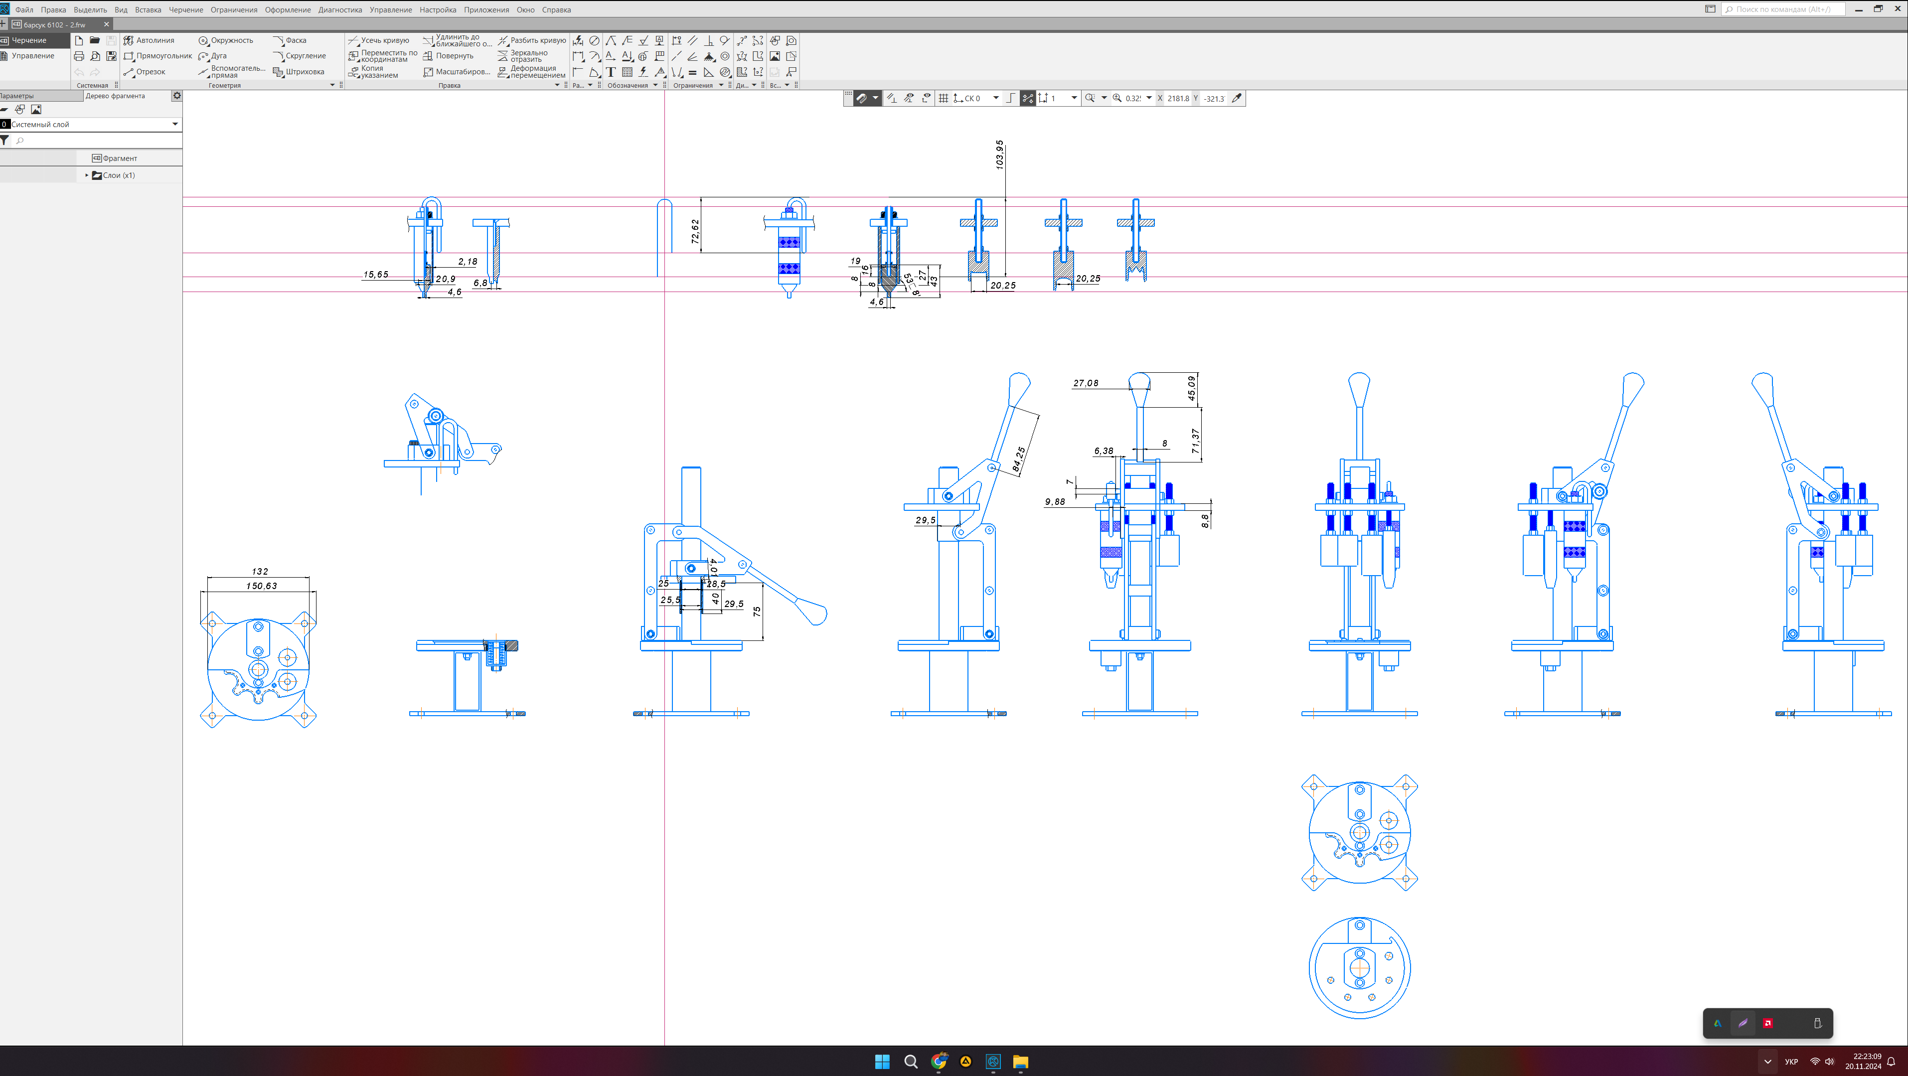The width and height of the screenshot is (1908, 1076).
Task: Click the tree filter search field
Action: [96, 140]
